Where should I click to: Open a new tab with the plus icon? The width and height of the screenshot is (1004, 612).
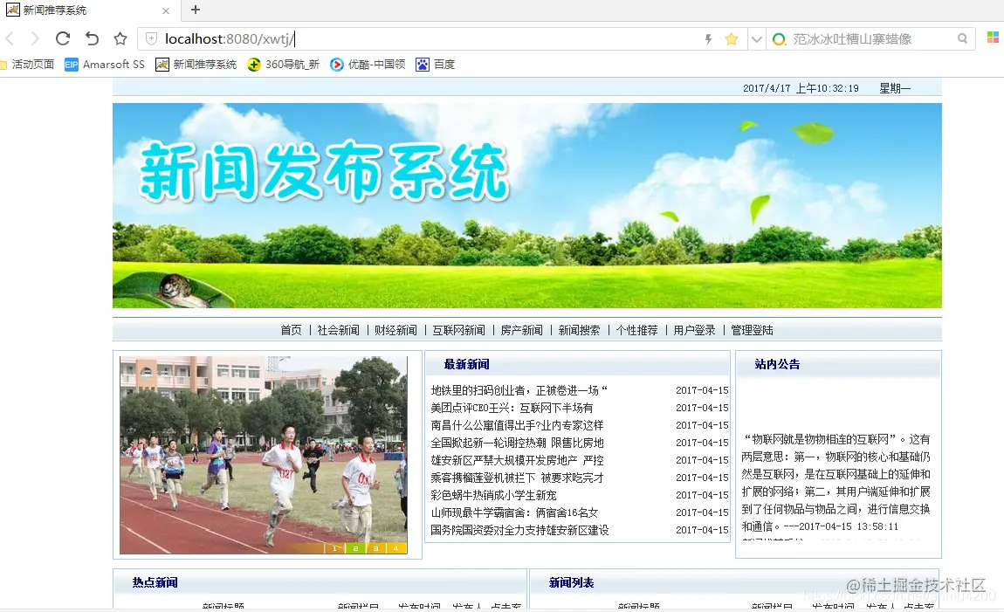(x=196, y=11)
